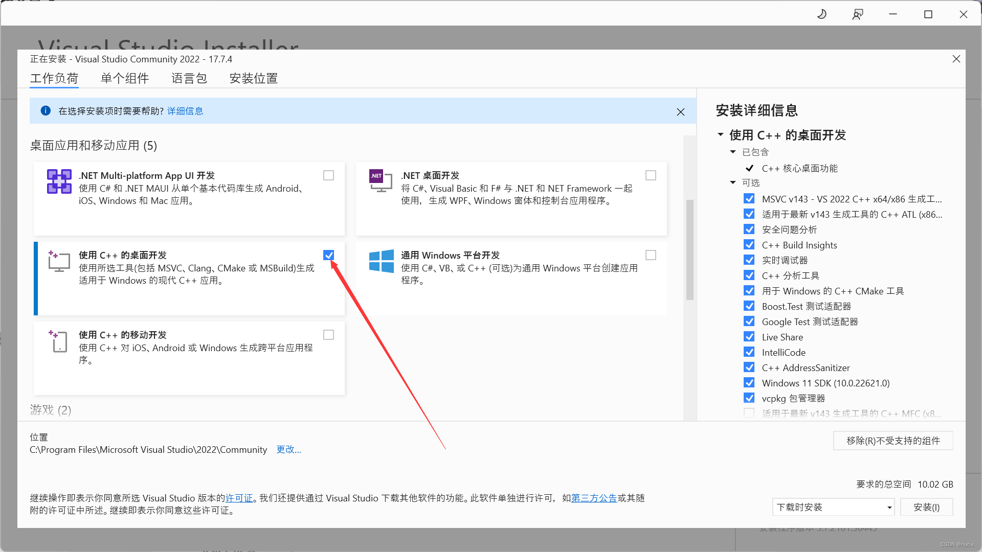Viewport: 982px width, 552px height.
Task: Open the feedback icon in title bar
Action: coord(858,14)
